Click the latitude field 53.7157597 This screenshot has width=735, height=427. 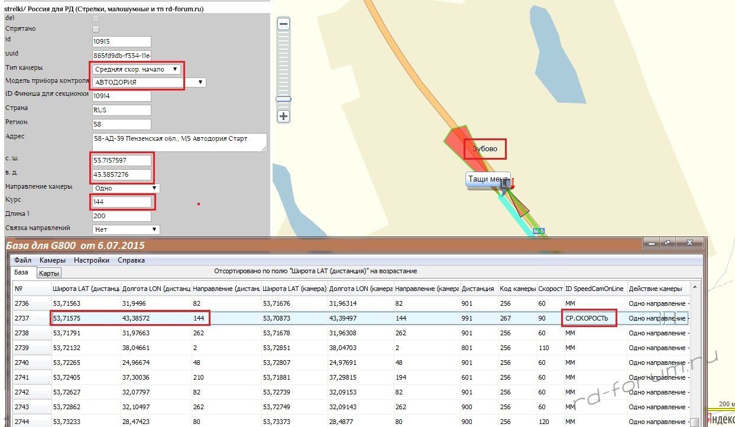(122, 161)
